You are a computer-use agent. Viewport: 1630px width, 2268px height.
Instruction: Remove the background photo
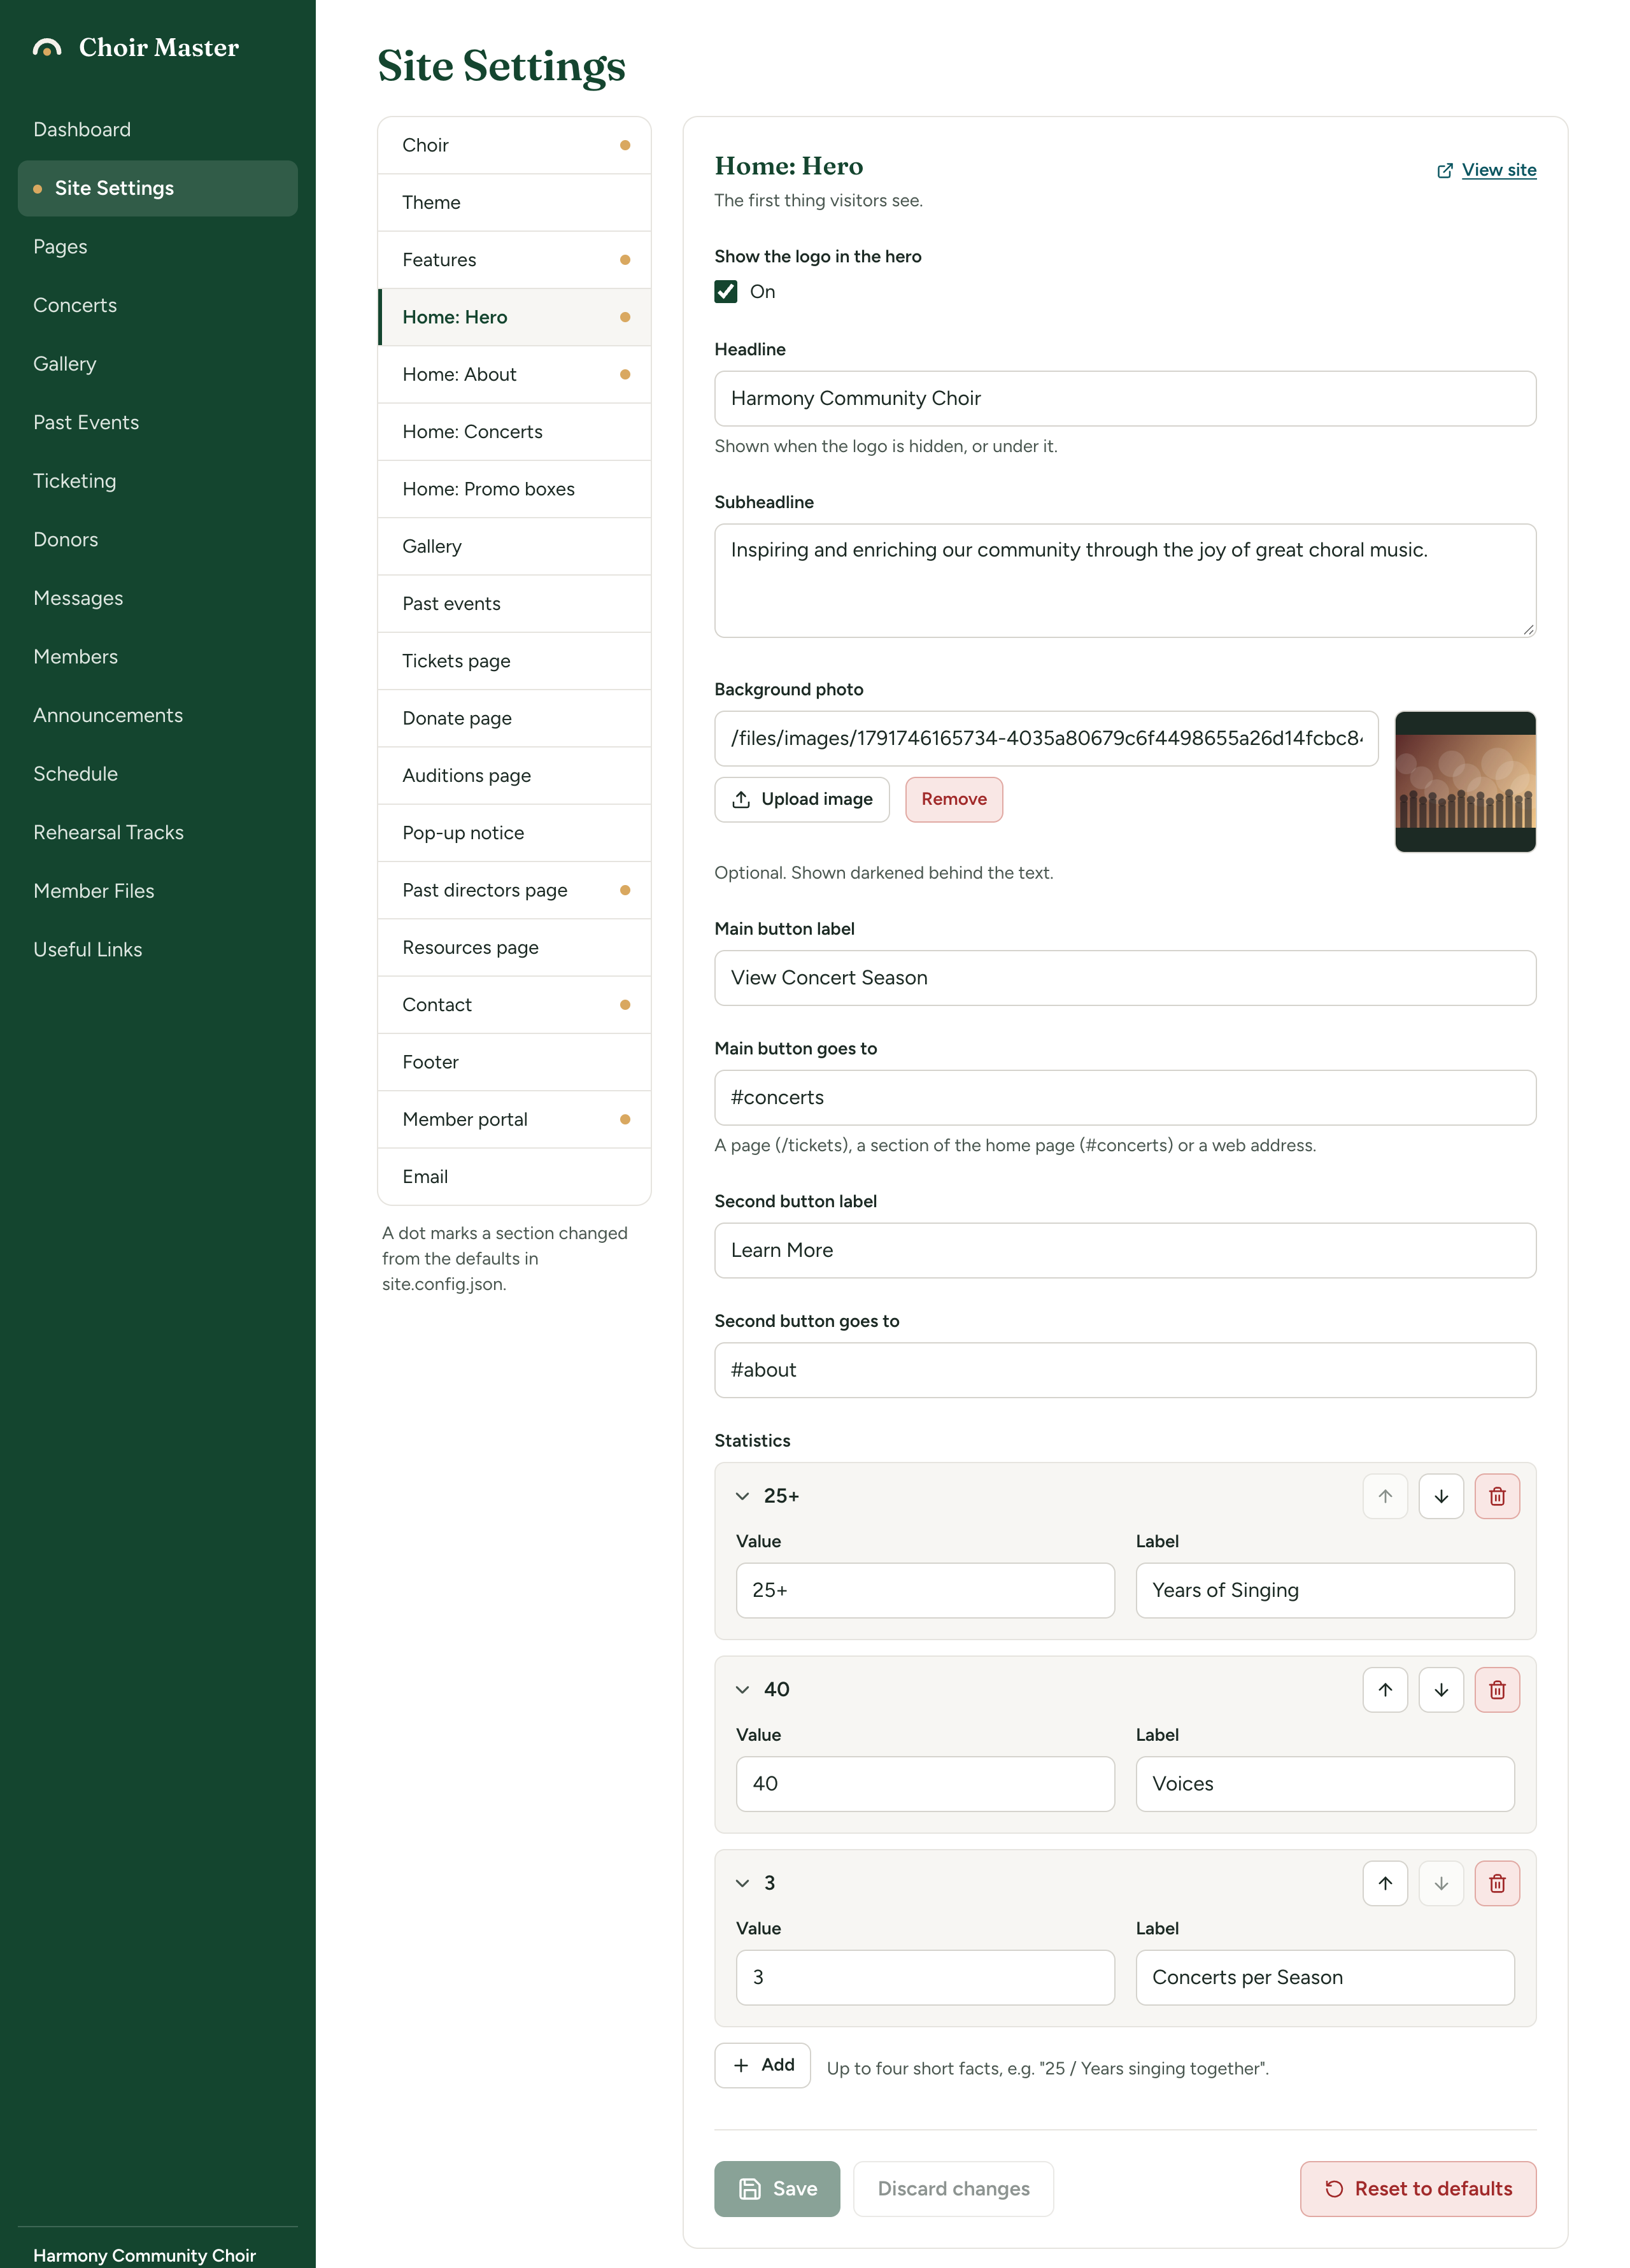pyautogui.click(x=953, y=799)
